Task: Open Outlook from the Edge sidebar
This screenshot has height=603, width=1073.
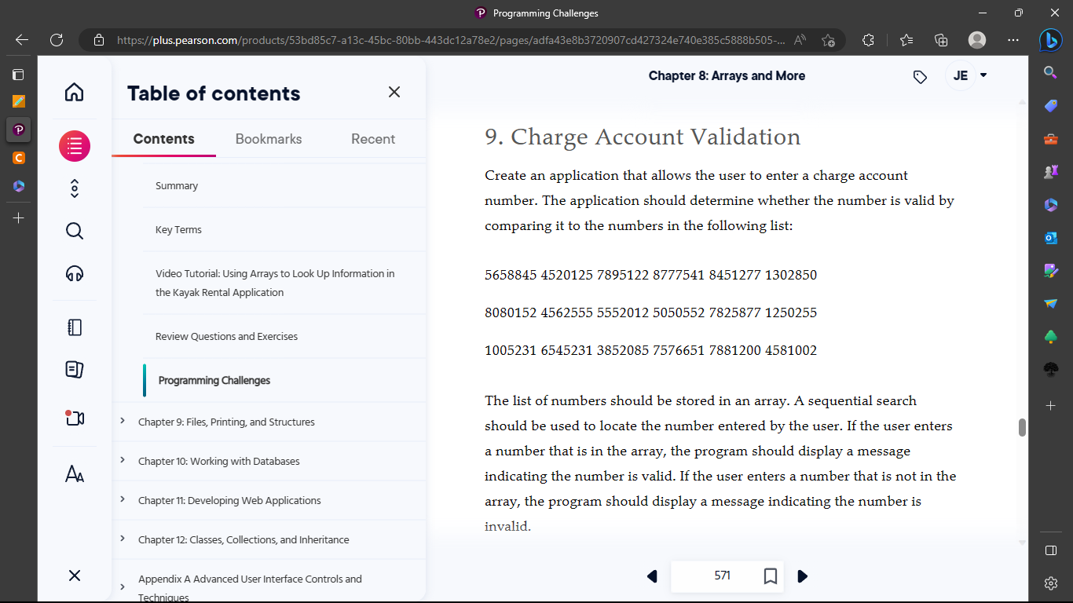Action: (x=1050, y=237)
